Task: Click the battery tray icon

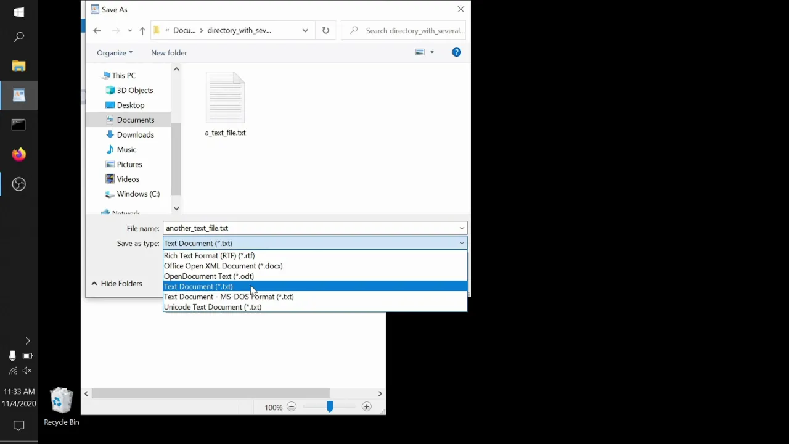Action: (27, 356)
